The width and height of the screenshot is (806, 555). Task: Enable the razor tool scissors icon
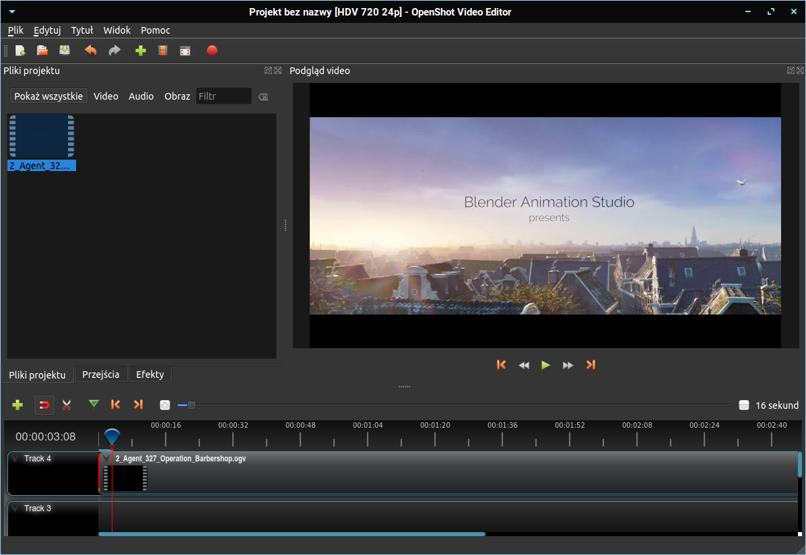66,405
